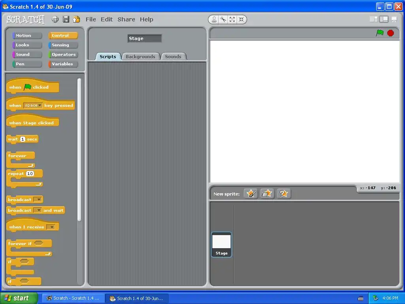Select the delete scissors tool

[x=223, y=19]
